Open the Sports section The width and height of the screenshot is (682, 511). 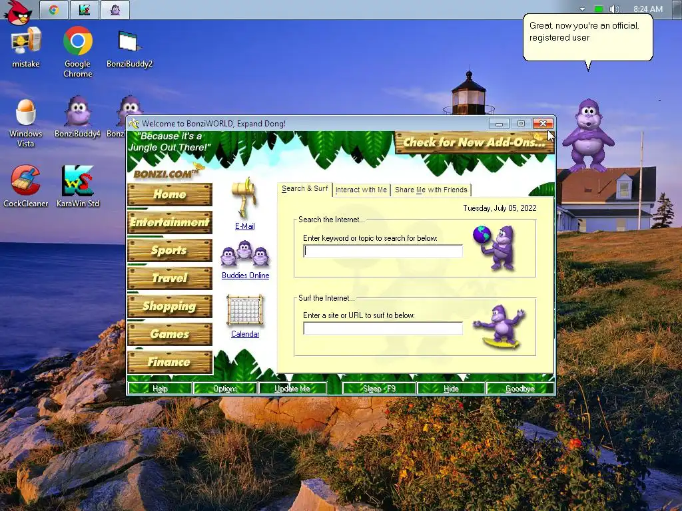pyautogui.click(x=170, y=250)
